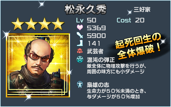Click the Cost 20 value

[x=130, y=20]
